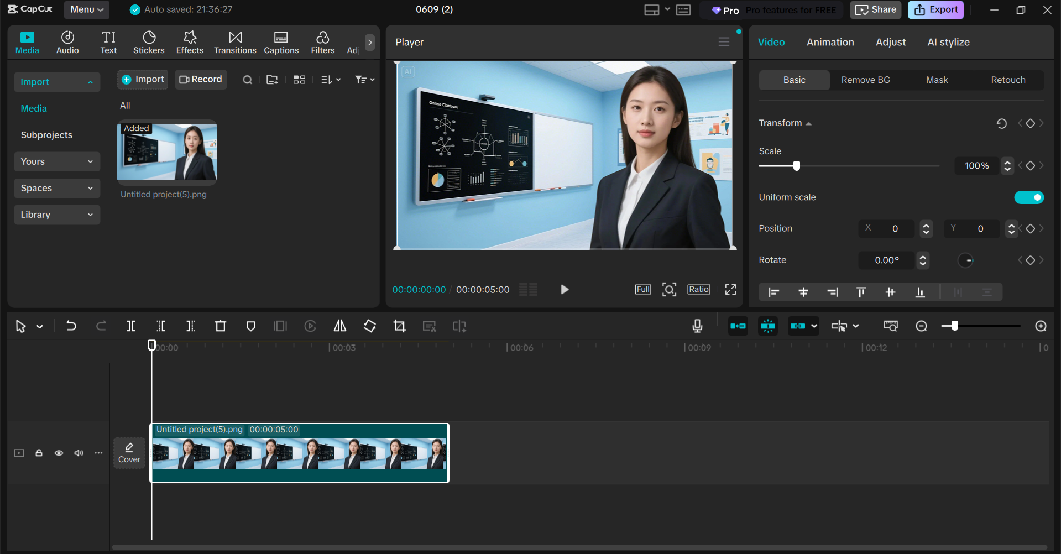Viewport: 1061px width, 554px height.
Task: Toggle the Uniform scale switch
Action: pos(1028,197)
